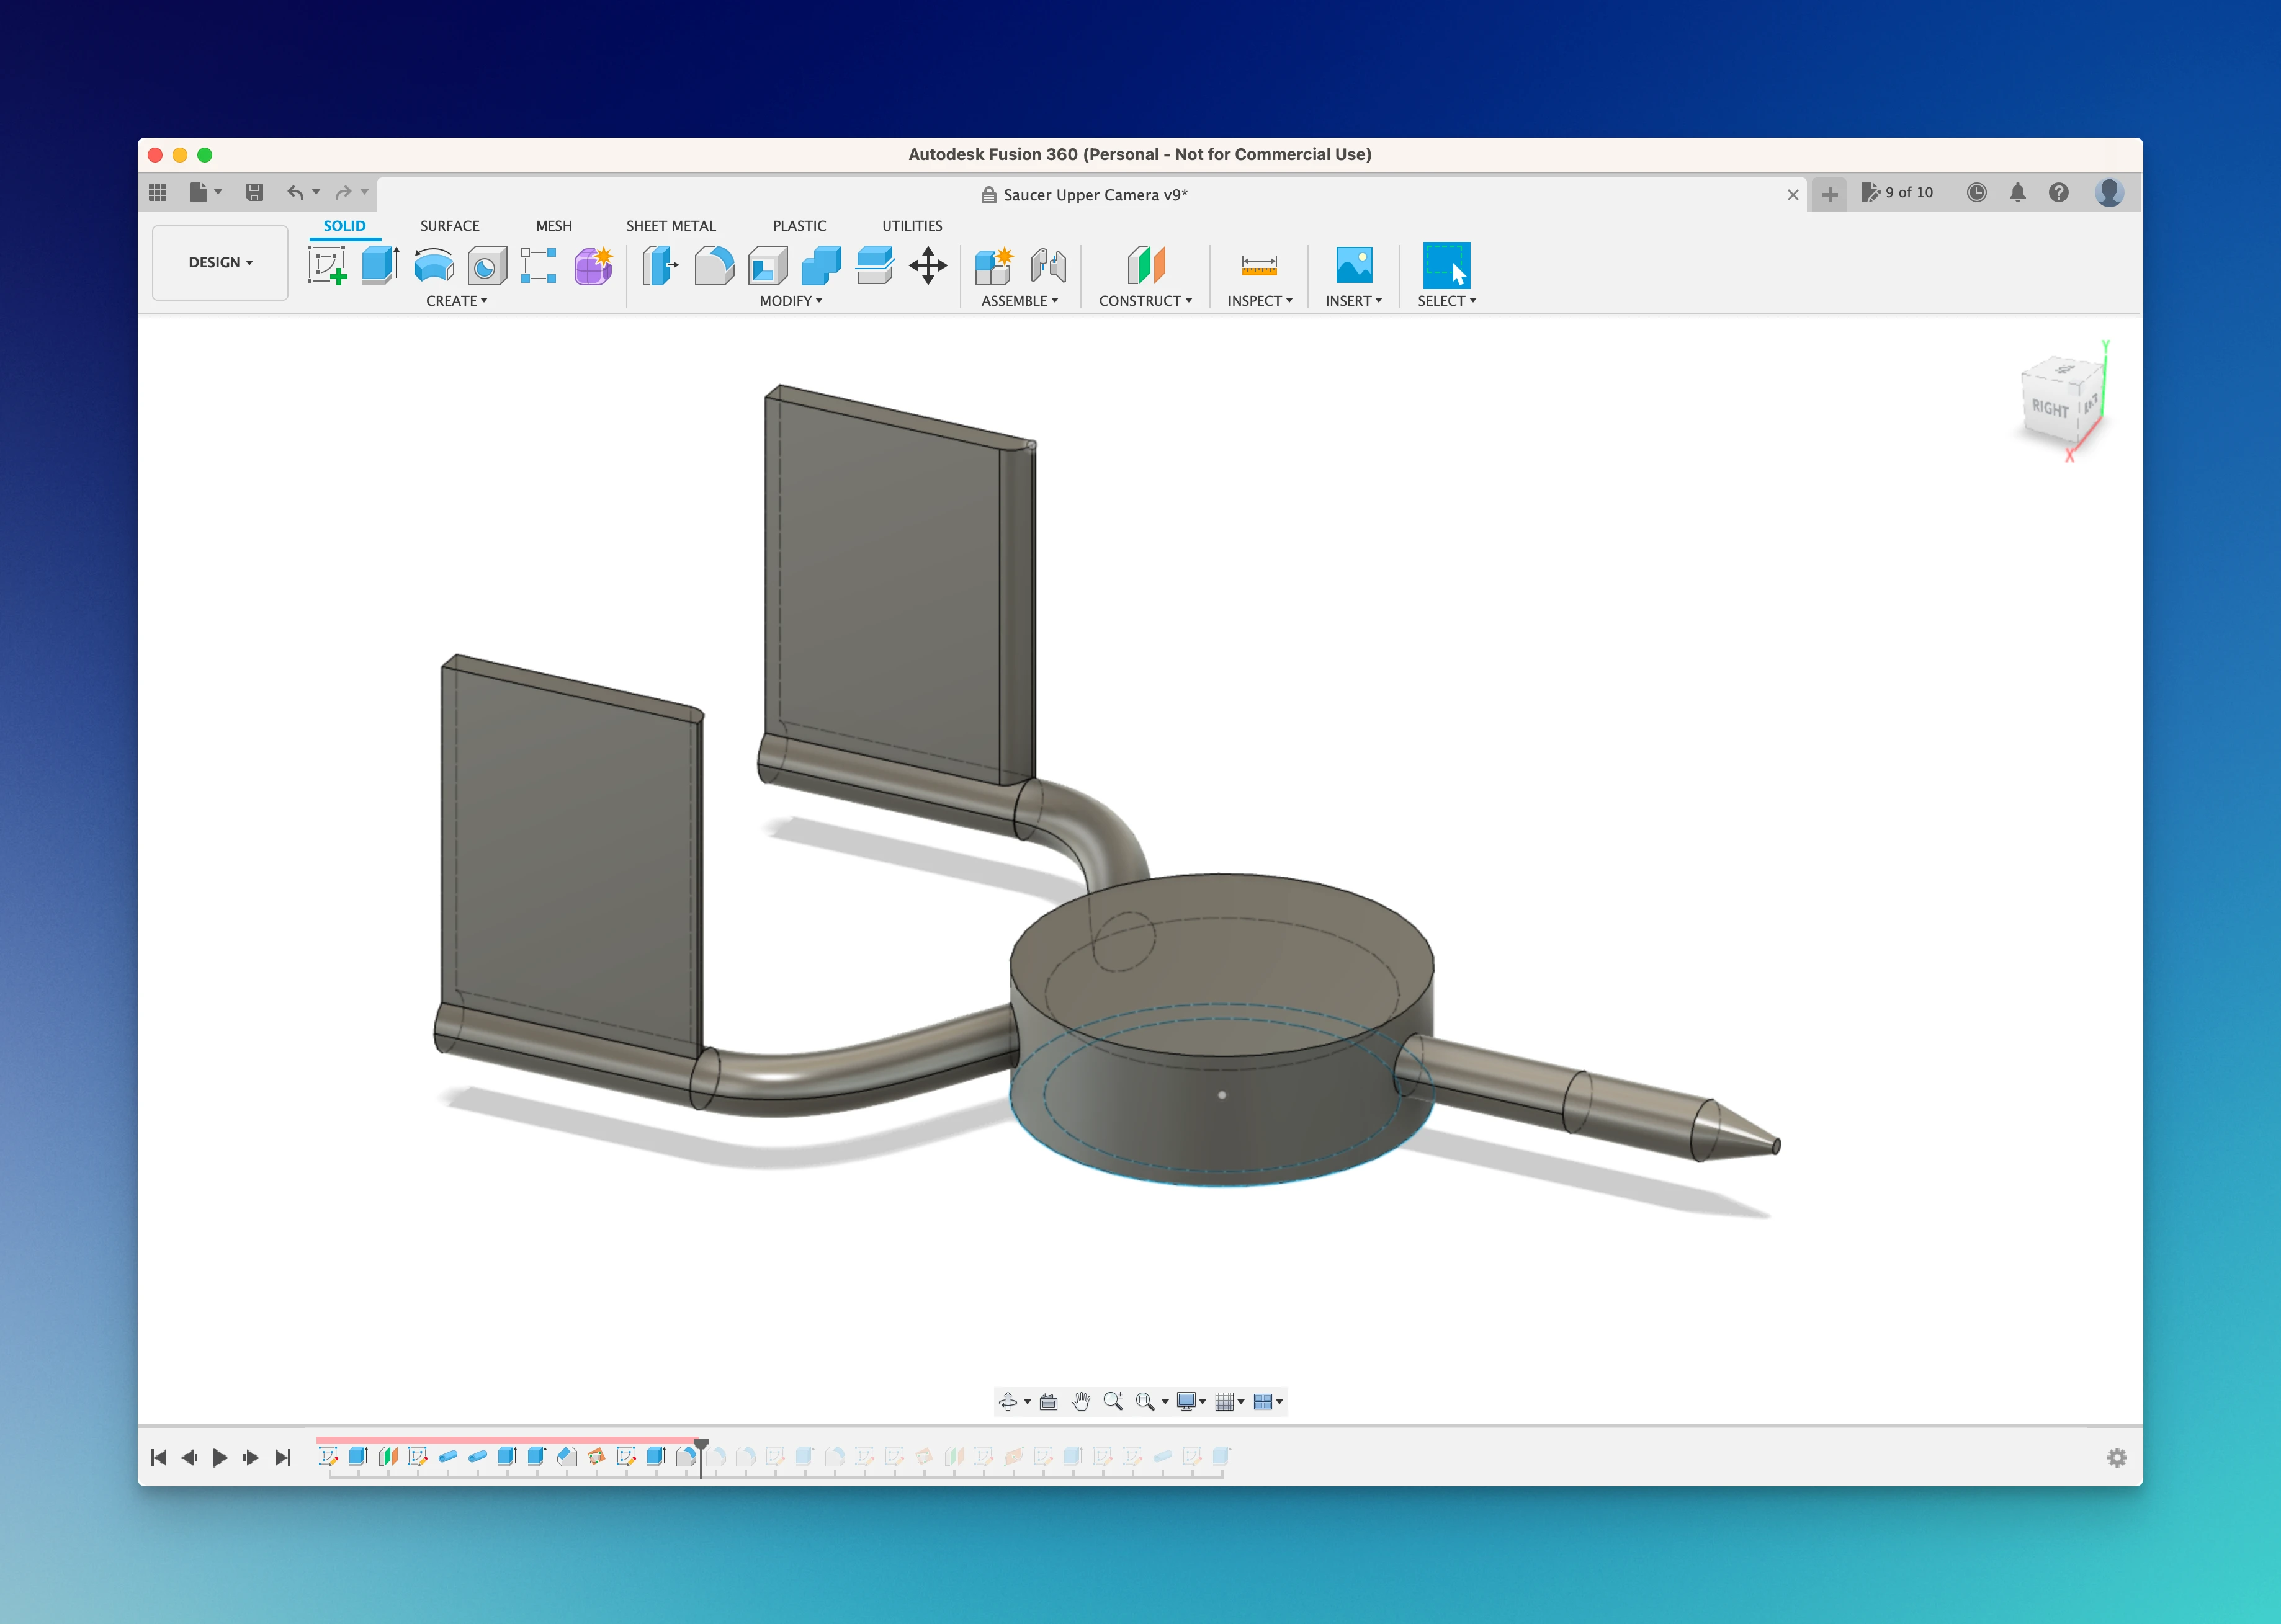Image resolution: width=2281 pixels, height=1624 pixels.
Task: Select the Press Pull tool
Action: (x=660, y=265)
